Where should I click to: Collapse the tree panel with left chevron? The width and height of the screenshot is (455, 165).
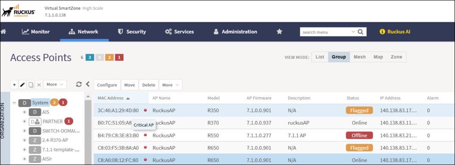[x=88, y=84]
